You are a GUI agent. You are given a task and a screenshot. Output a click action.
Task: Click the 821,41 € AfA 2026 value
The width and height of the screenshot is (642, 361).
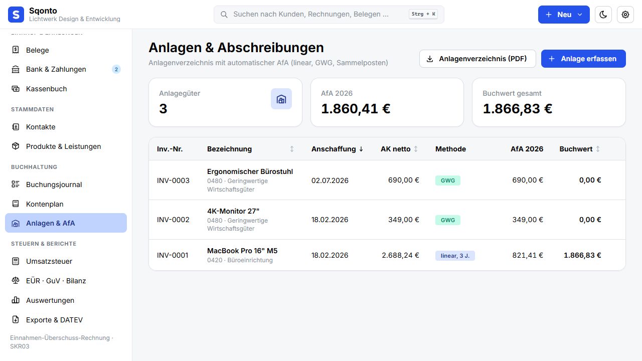[528, 255]
